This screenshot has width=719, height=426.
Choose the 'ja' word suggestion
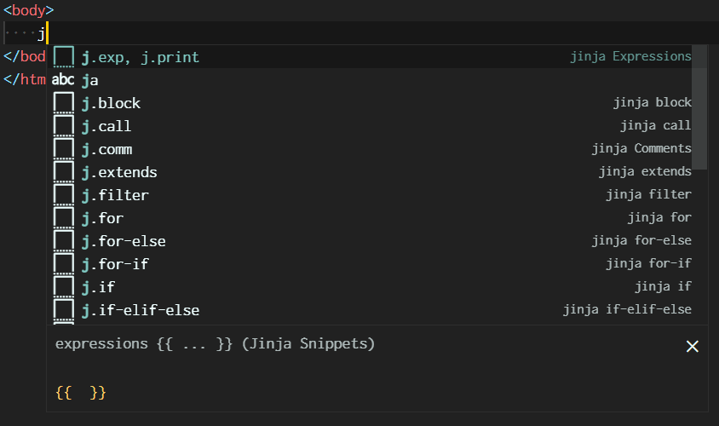pyautogui.click(x=90, y=80)
